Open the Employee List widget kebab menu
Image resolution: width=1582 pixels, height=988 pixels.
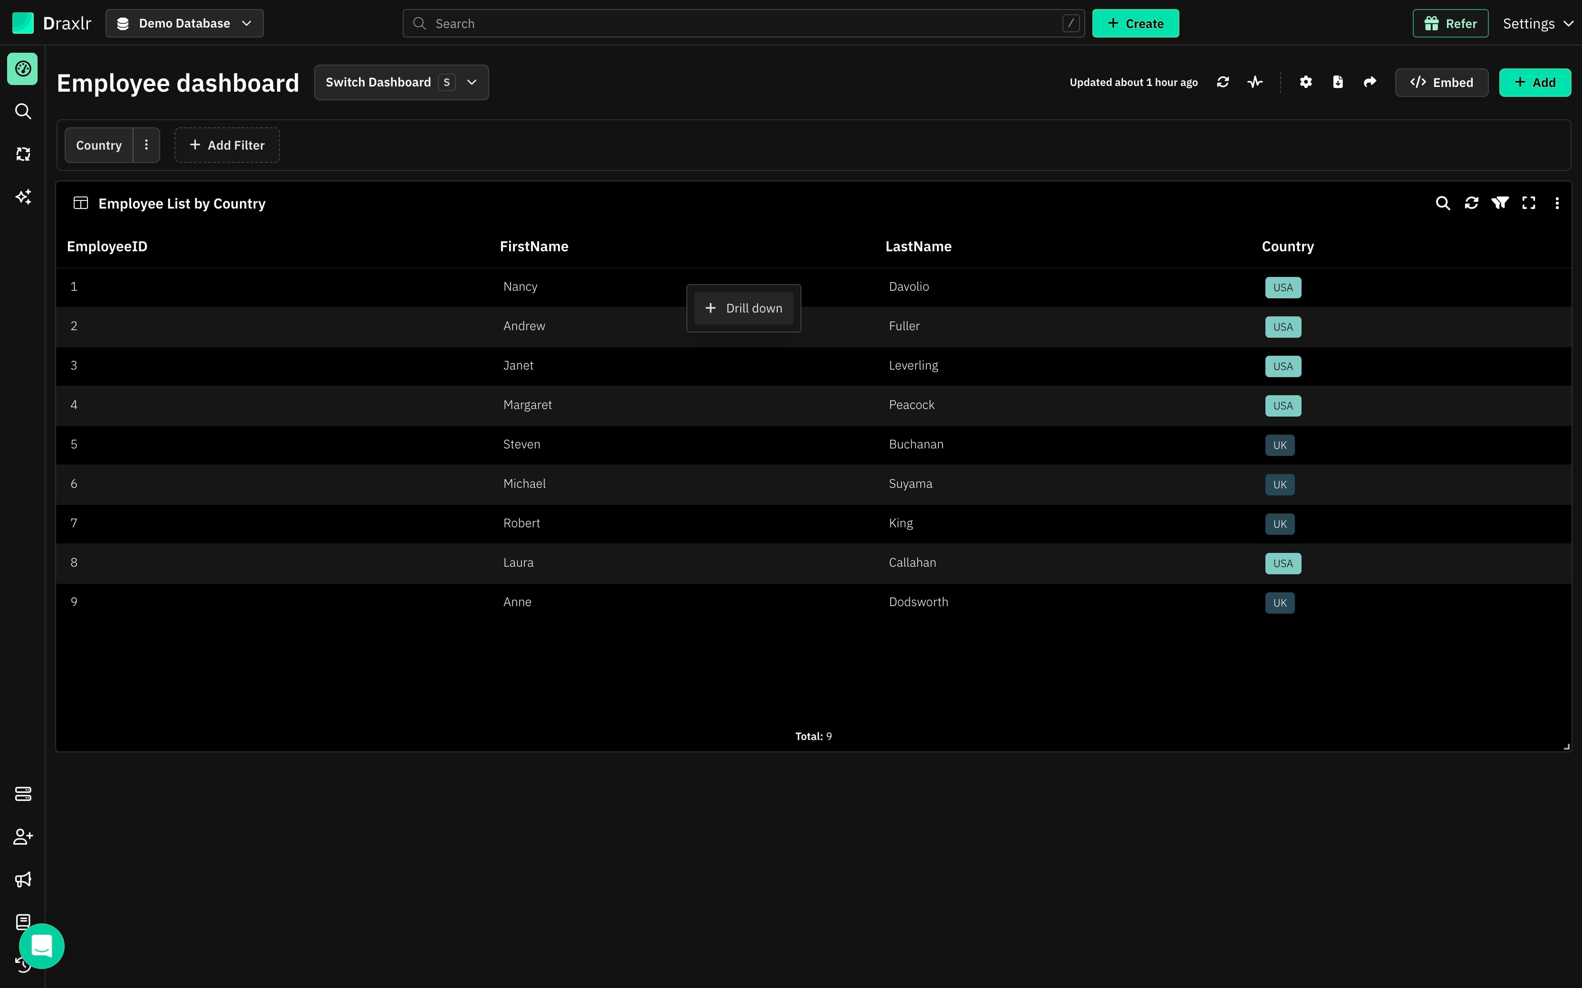tap(1557, 203)
